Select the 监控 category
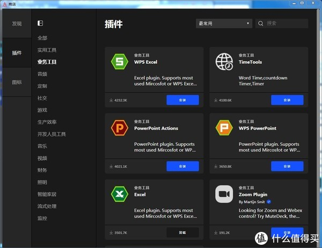The width and height of the screenshot is (322, 248). point(42,219)
